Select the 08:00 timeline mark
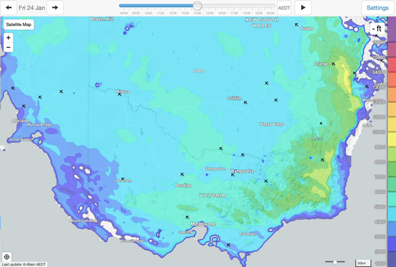The height and width of the screenshot is (267, 396). coord(124,13)
